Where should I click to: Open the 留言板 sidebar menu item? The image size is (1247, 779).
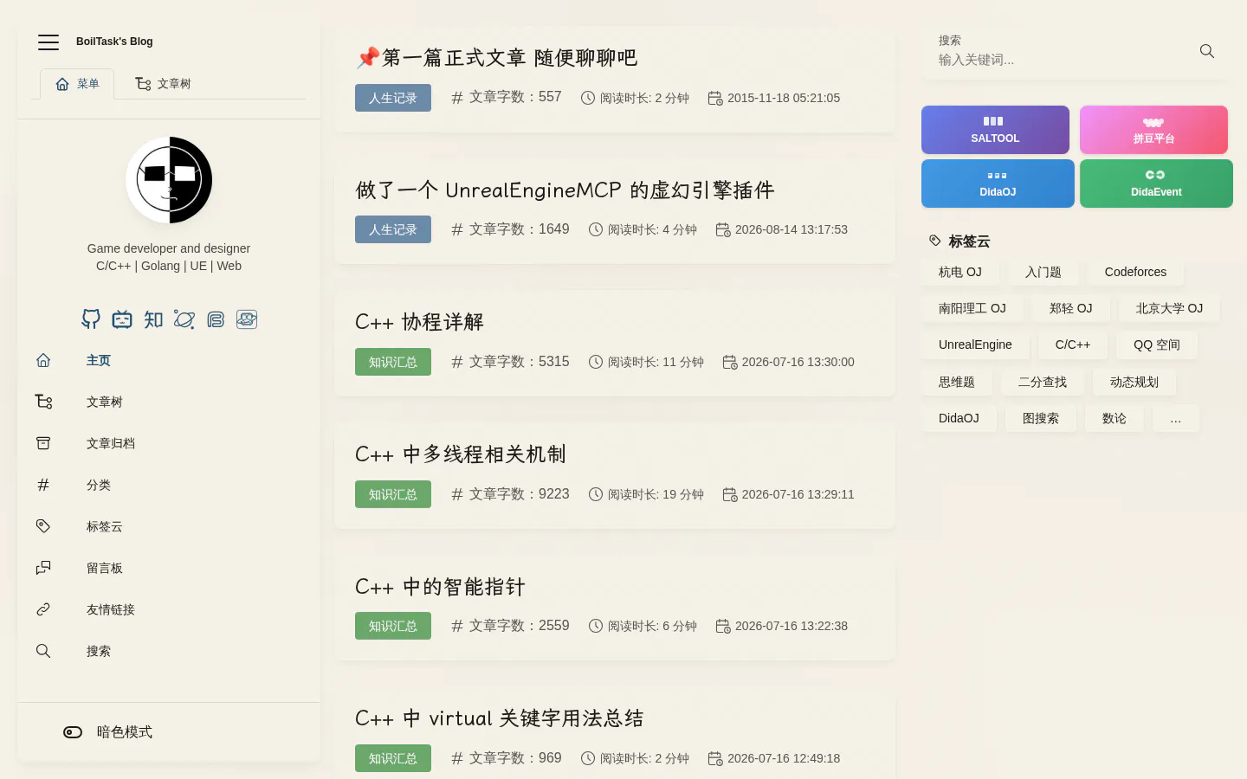169,568
